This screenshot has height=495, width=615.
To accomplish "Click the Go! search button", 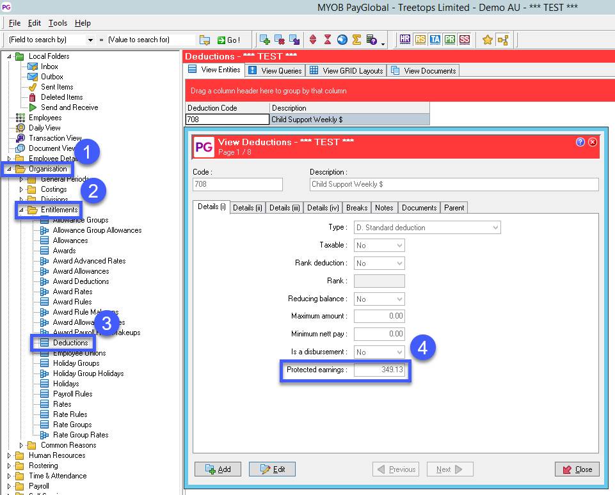I will click(x=228, y=40).
